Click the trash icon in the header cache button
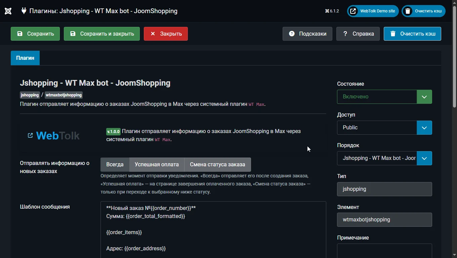This screenshot has height=258, width=457. point(408,11)
